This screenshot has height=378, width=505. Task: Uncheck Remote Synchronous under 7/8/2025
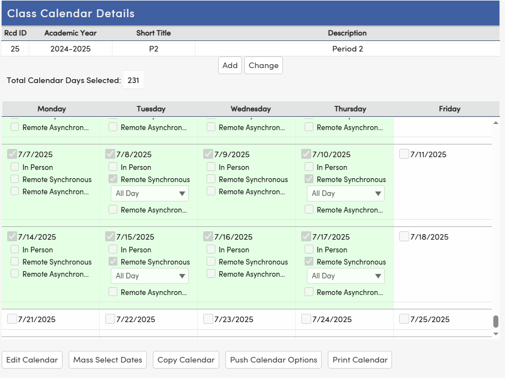coord(113,179)
